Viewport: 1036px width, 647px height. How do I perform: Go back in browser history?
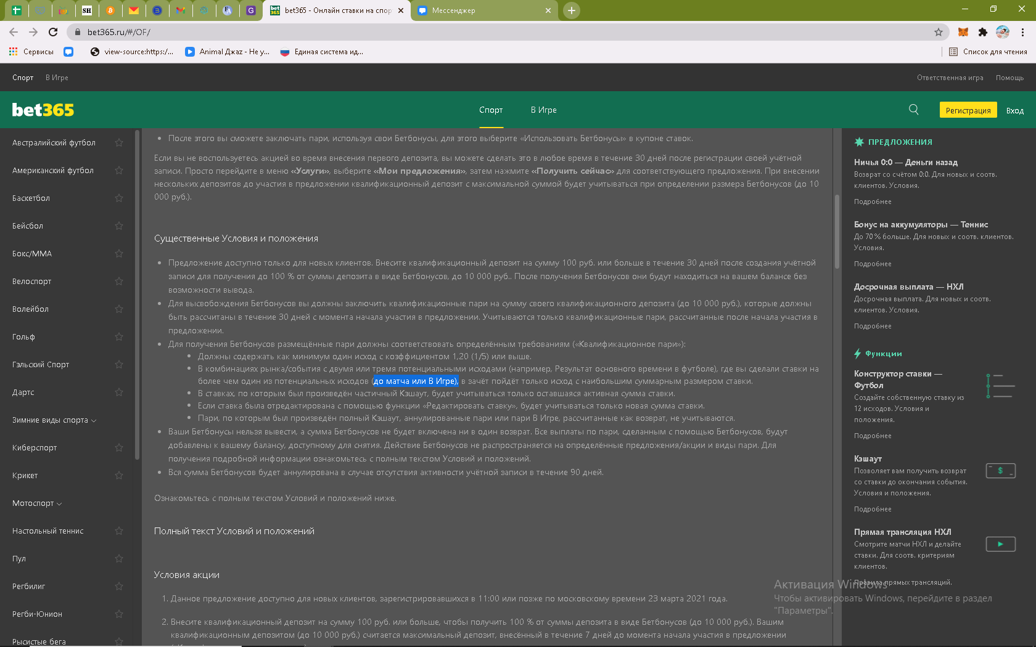tap(14, 32)
